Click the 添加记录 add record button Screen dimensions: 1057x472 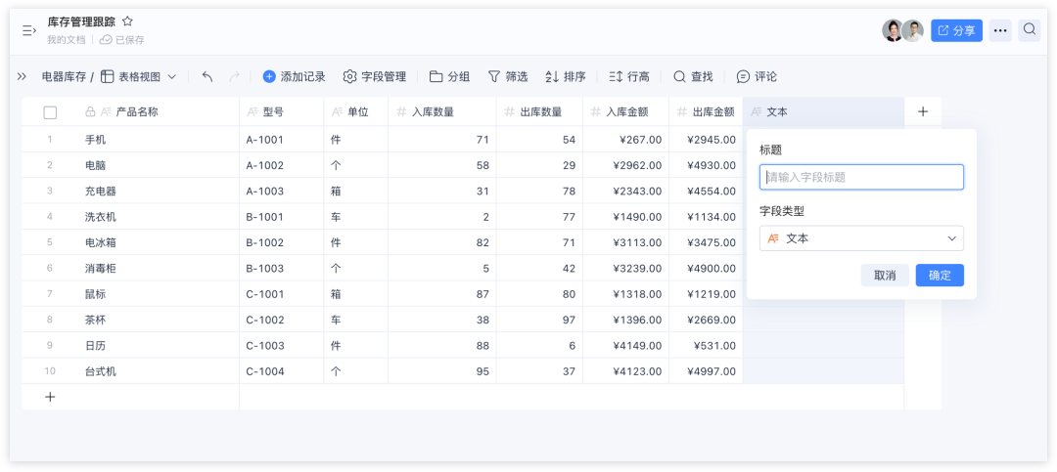[294, 76]
